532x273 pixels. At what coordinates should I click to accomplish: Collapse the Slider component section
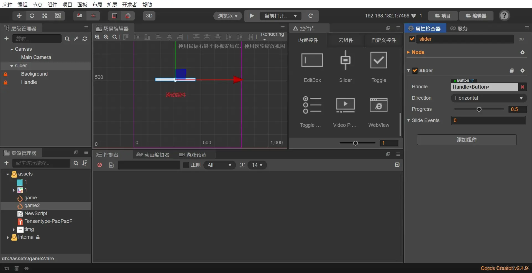click(408, 71)
